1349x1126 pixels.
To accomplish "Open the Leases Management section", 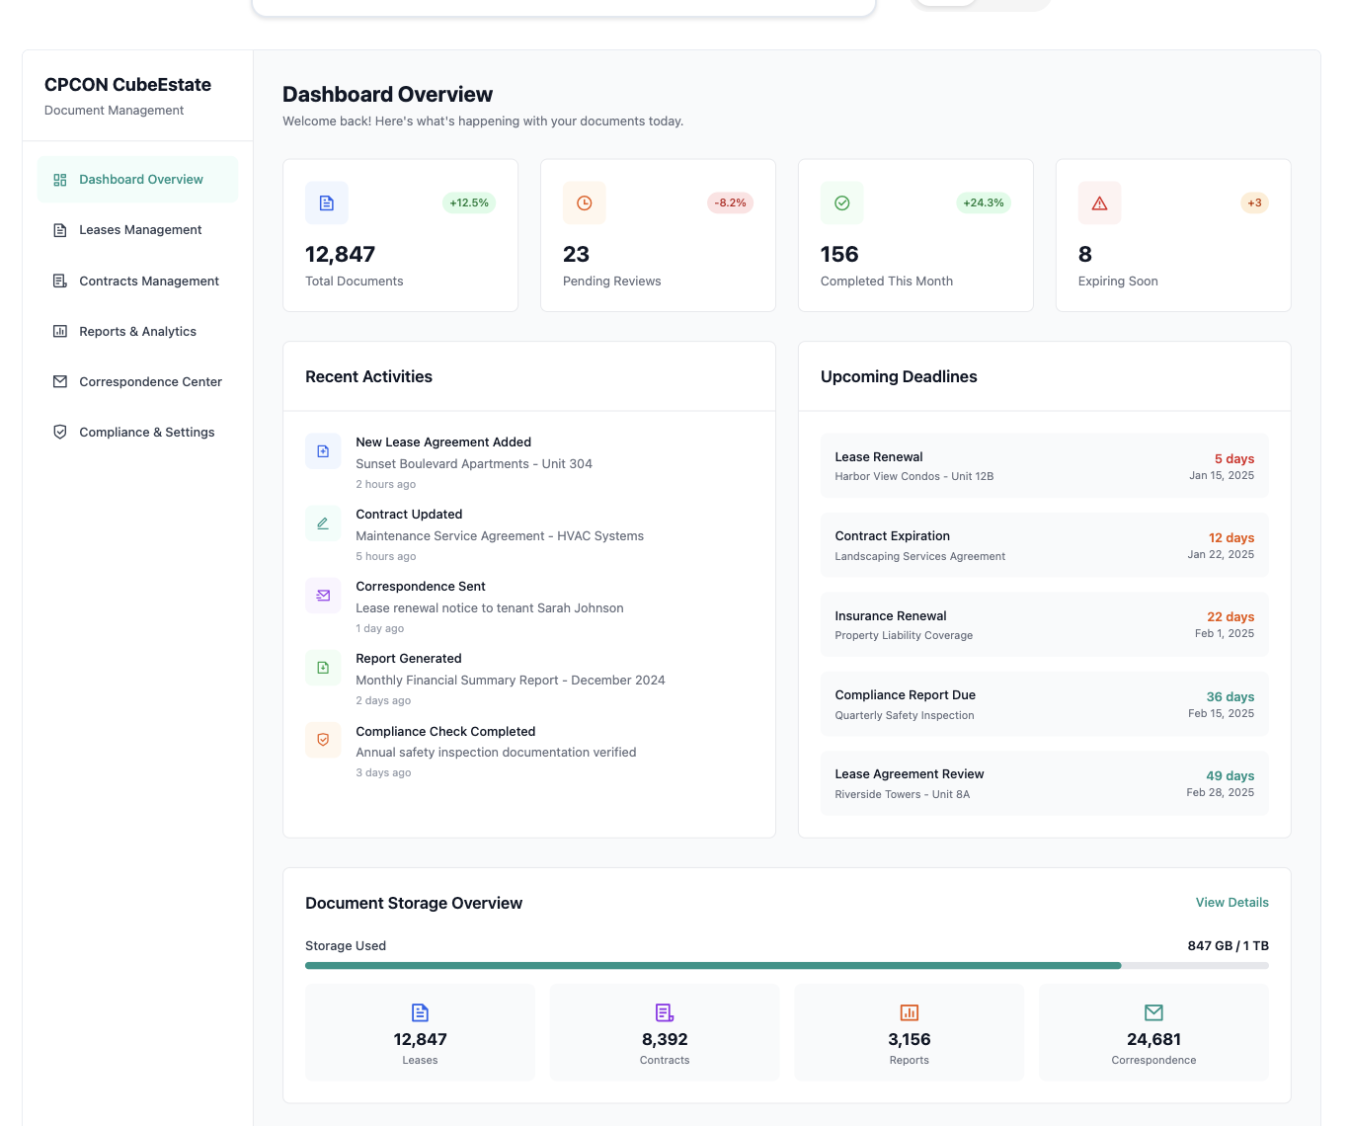I will pyautogui.click(x=139, y=229).
